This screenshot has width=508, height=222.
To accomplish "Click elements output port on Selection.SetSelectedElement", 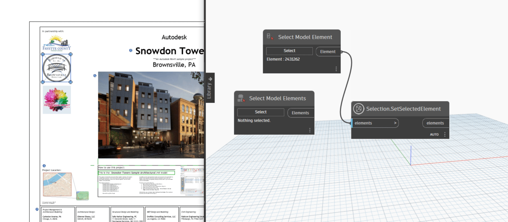I will 435,123.
